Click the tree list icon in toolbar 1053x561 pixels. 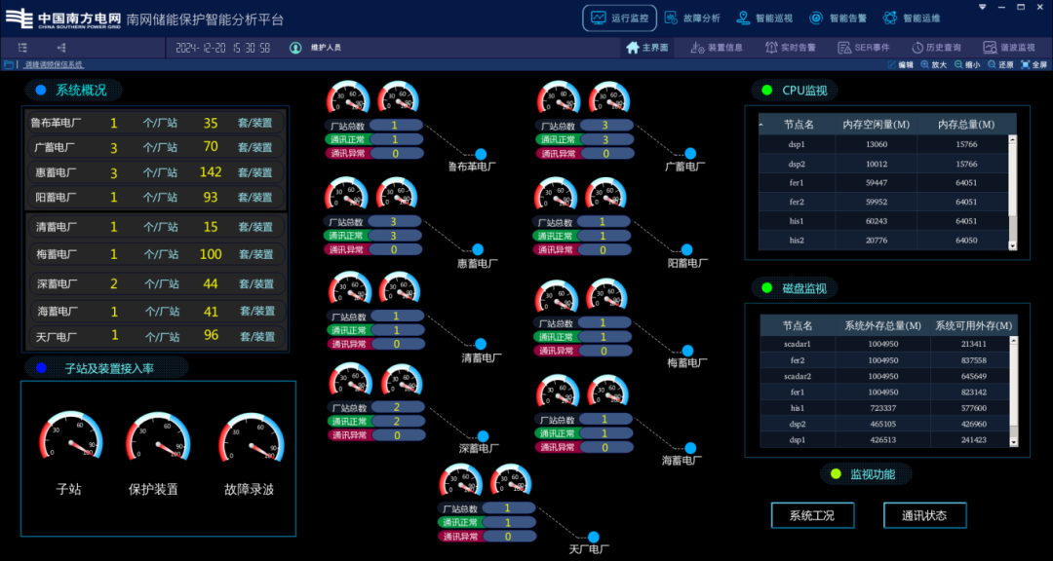coord(22,48)
